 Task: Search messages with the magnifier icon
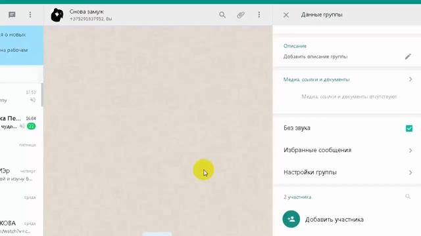click(222, 14)
